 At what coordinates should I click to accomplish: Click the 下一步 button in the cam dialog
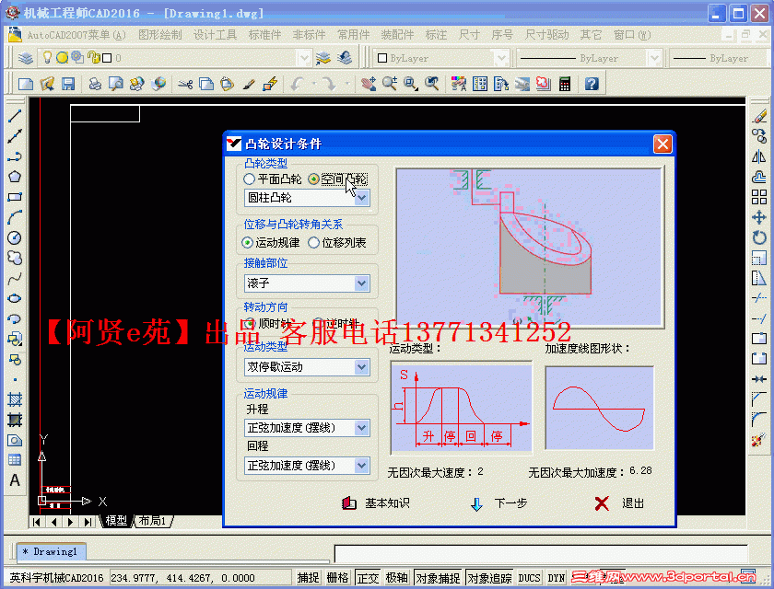click(x=493, y=503)
